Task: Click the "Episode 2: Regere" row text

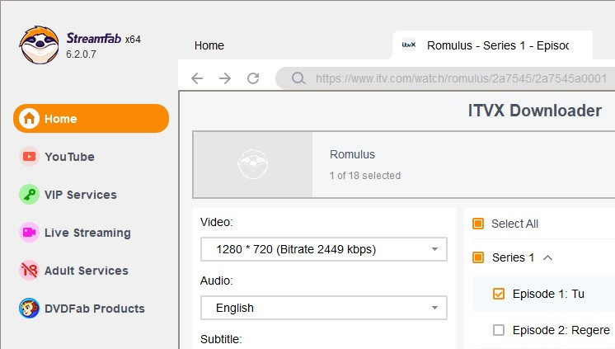Action: pos(561,330)
